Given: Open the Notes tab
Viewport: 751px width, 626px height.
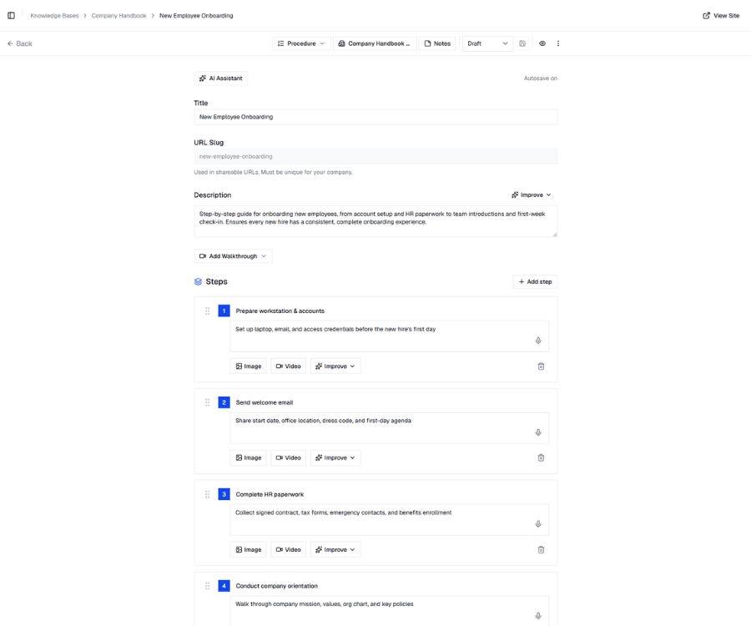Looking at the screenshot, I should coord(437,43).
